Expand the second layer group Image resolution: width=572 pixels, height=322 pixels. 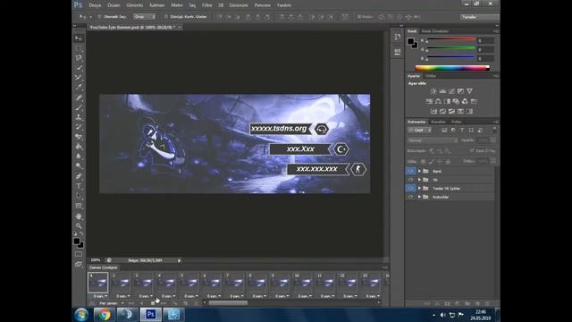[x=419, y=180]
